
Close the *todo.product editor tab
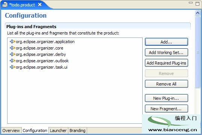(40, 4)
